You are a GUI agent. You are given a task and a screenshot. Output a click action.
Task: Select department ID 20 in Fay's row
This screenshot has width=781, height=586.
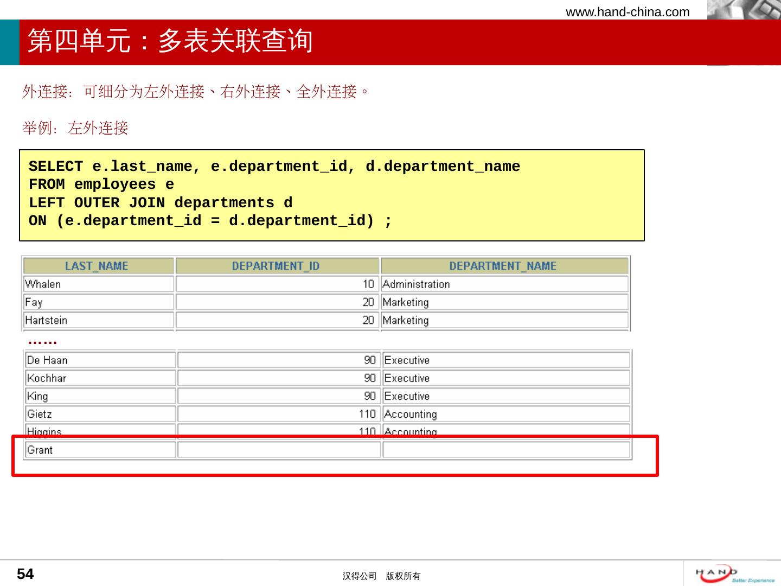(277, 302)
